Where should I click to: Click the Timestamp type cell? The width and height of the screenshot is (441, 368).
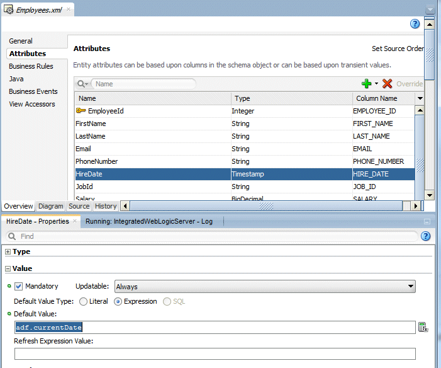(x=292, y=174)
